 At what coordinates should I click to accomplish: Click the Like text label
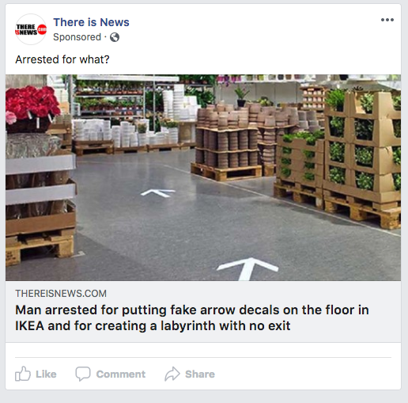[46, 374]
